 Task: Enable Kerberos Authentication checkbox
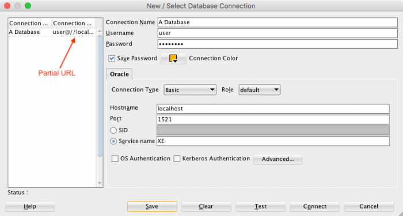pos(177,159)
